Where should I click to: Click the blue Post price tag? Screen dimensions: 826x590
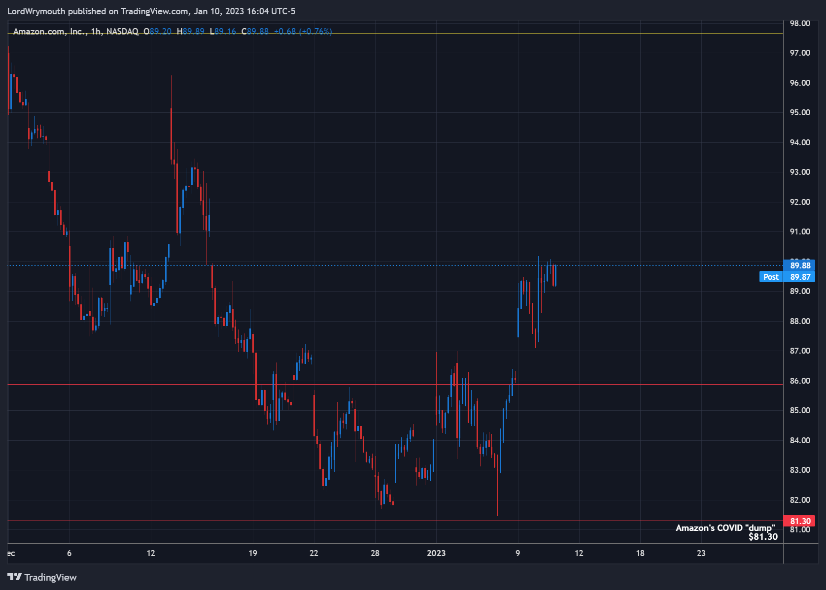[771, 277]
